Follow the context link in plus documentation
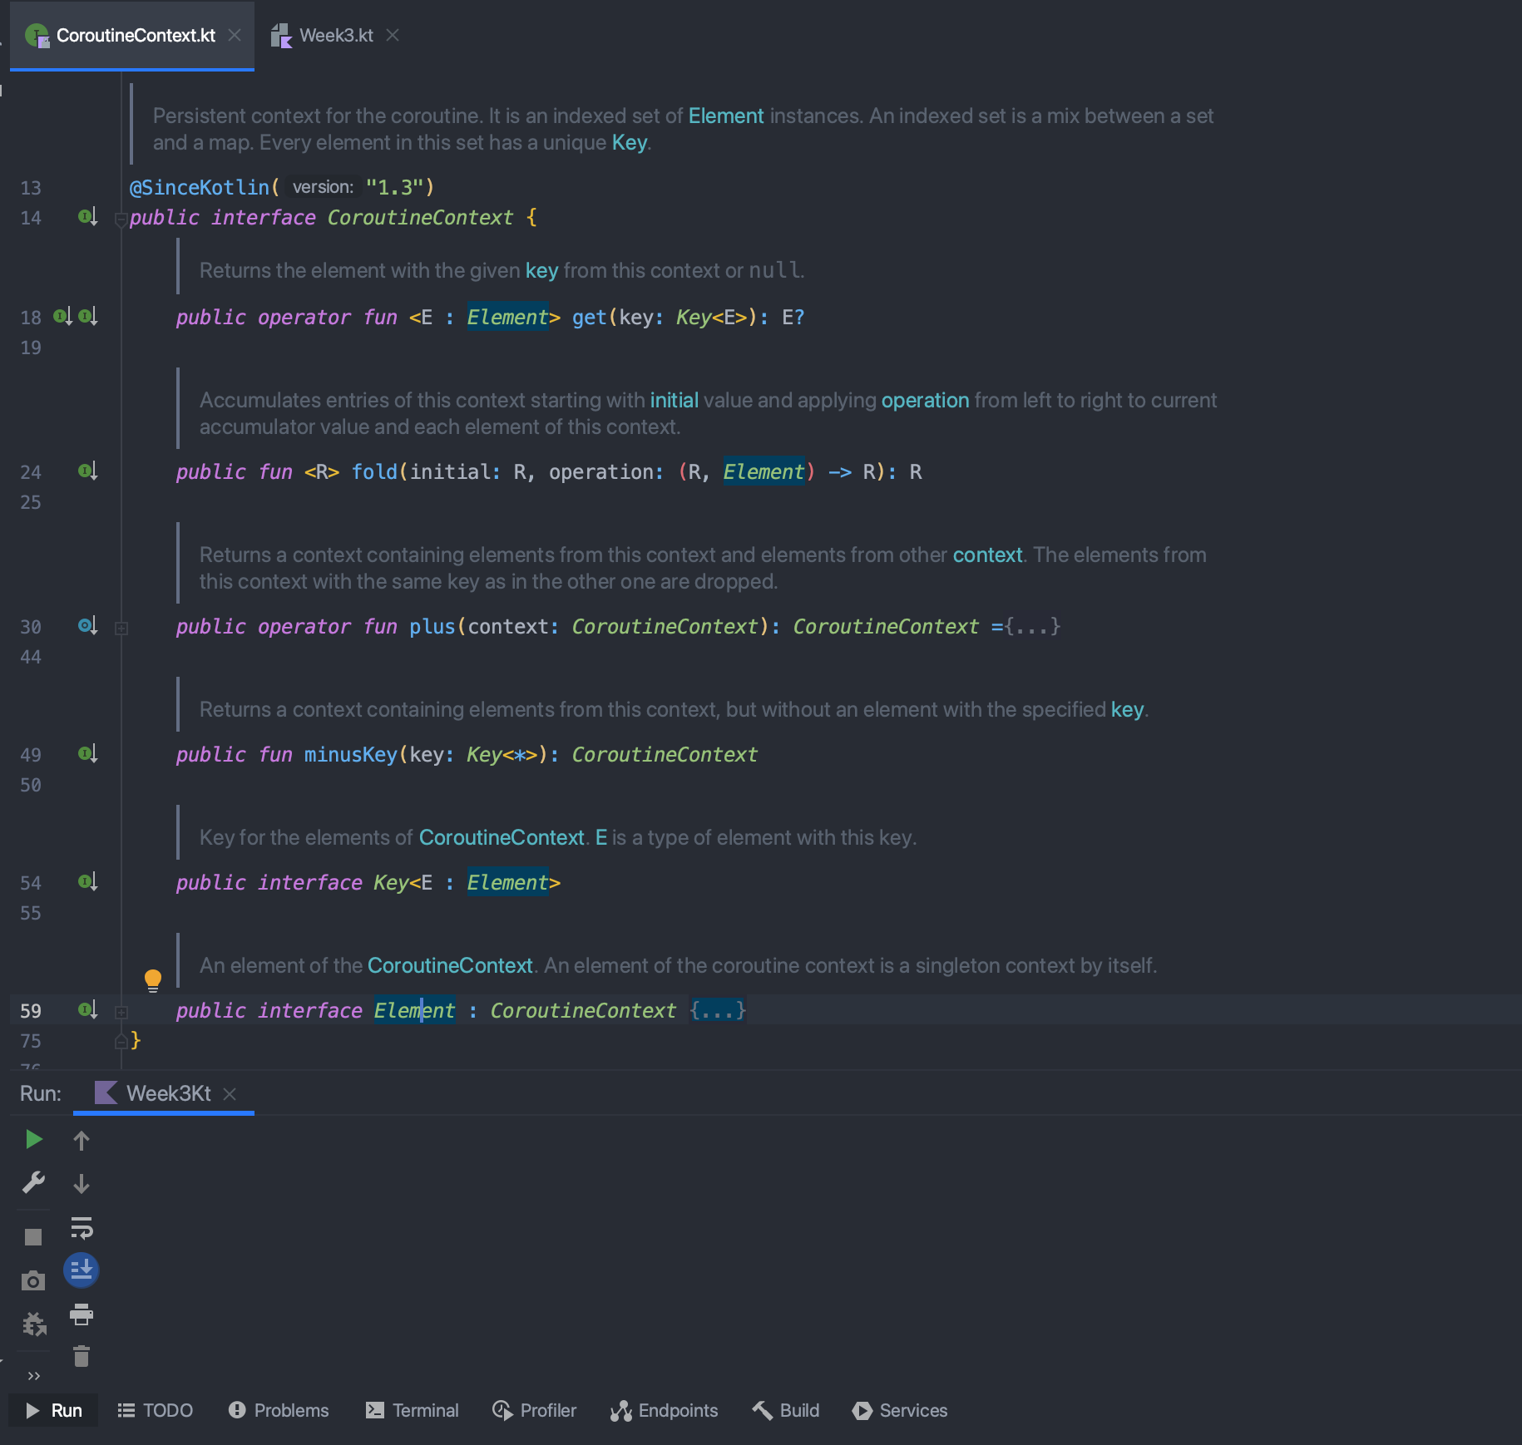Screen dimensions: 1522x1445 (x=987, y=555)
